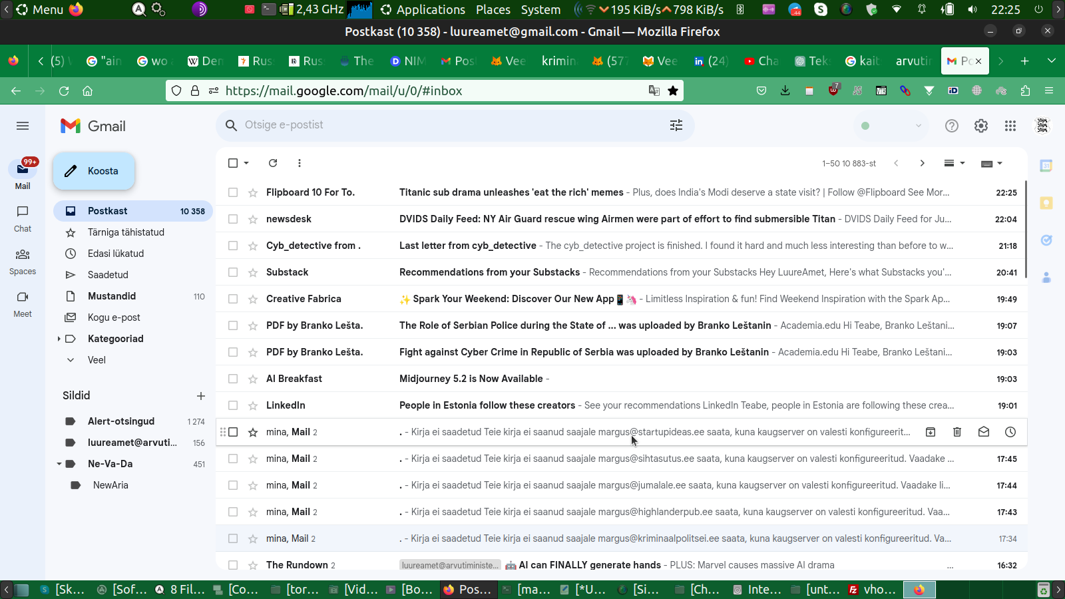List all Firefox tabs dropdown
The width and height of the screenshot is (1065, 599).
pyautogui.click(x=1052, y=61)
